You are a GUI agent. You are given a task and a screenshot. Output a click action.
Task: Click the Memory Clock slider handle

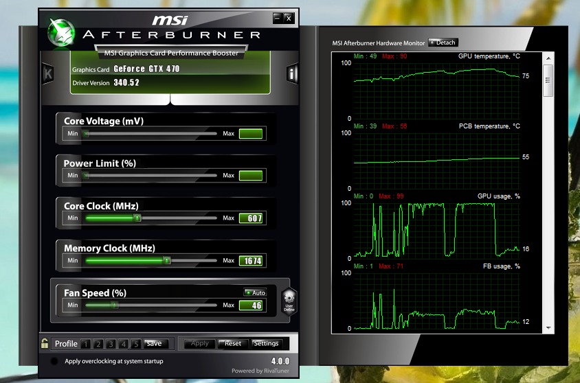point(167,261)
